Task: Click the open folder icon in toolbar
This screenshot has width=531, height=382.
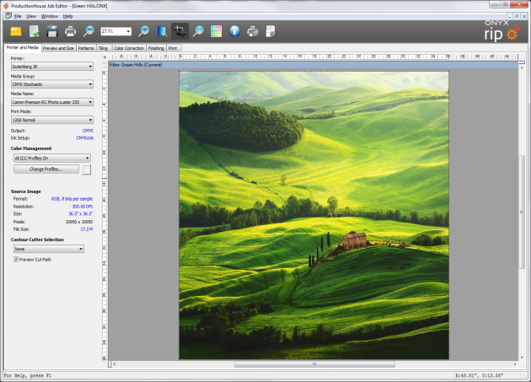Action: pos(16,31)
